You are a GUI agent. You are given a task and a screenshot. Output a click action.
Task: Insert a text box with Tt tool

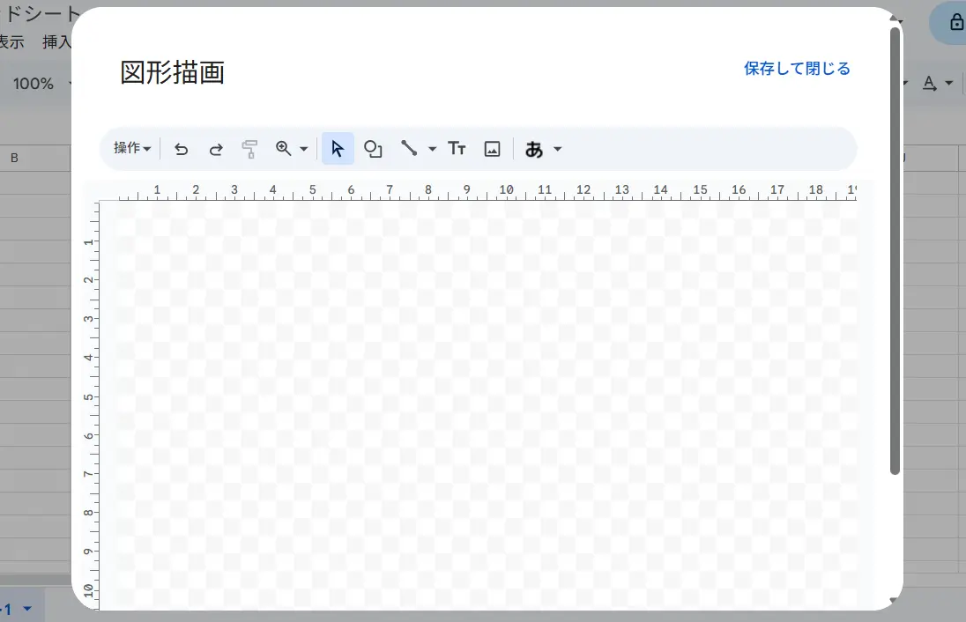457,149
